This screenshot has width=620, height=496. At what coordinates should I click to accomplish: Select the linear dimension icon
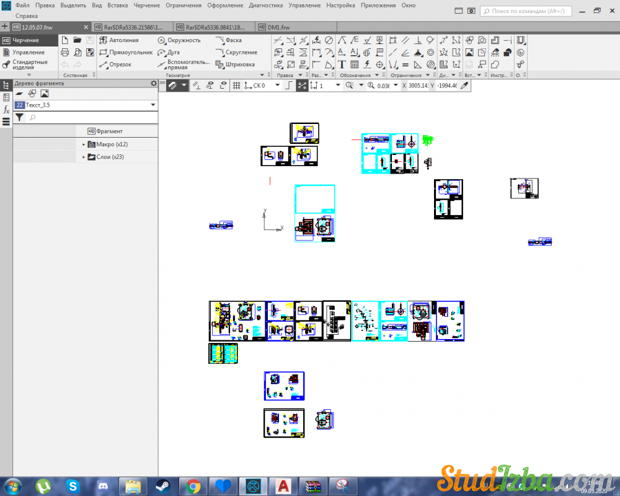coord(317,52)
